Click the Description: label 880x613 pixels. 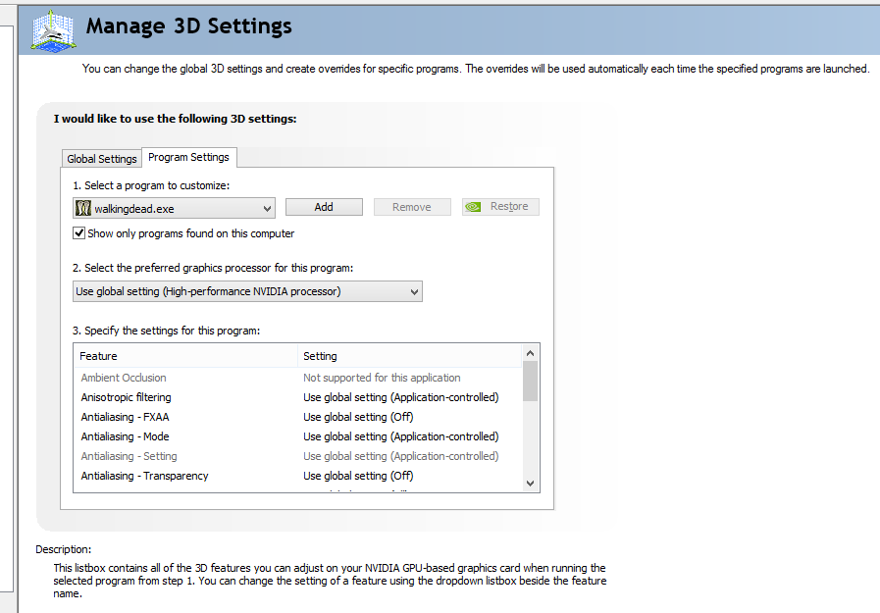64,549
